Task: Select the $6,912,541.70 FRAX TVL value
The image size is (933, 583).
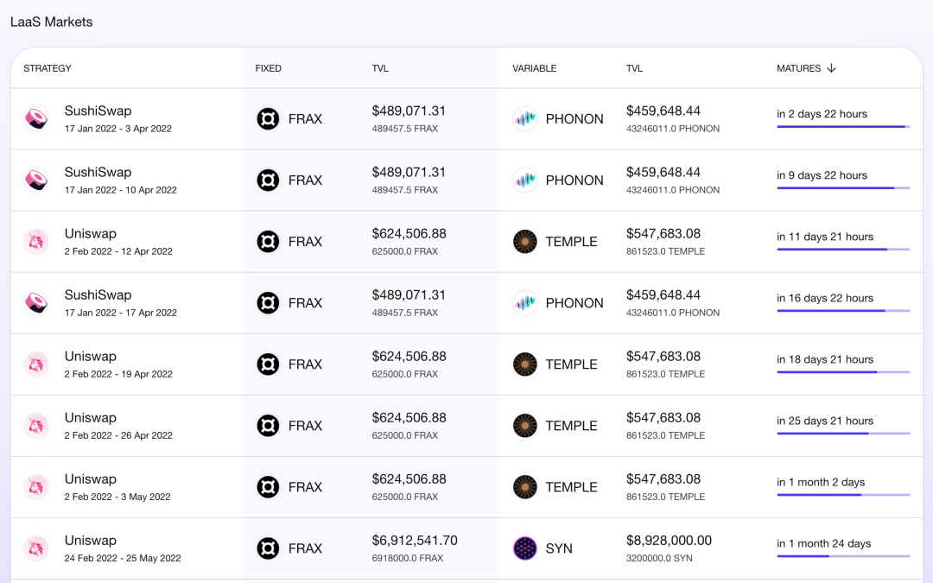Action: coord(415,540)
